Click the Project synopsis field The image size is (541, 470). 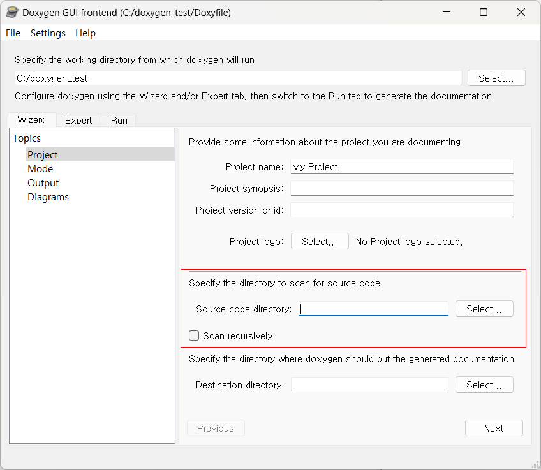point(402,188)
